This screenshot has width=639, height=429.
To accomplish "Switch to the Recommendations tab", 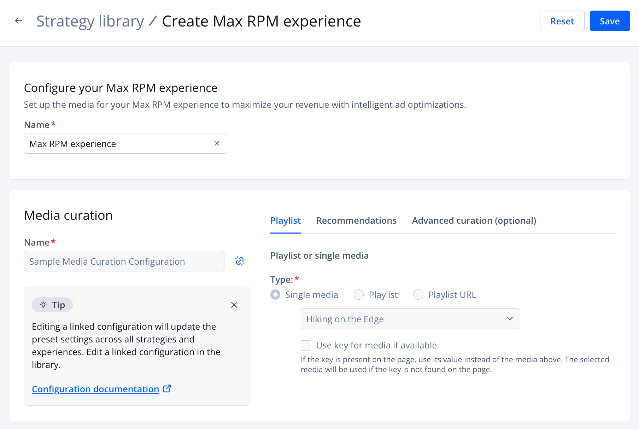I will point(356,220).
